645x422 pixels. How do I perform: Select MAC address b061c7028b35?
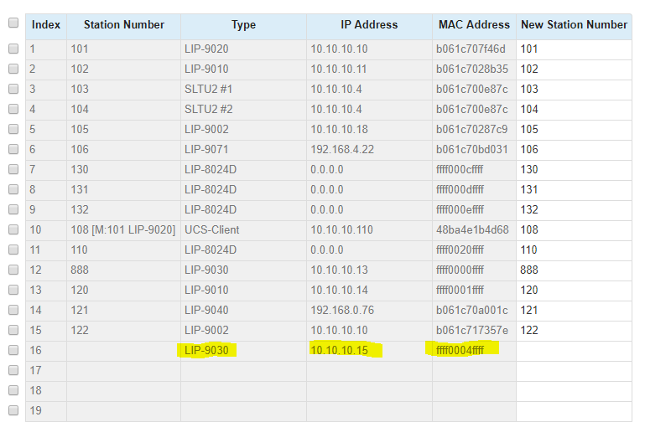(x=472, y=69)
